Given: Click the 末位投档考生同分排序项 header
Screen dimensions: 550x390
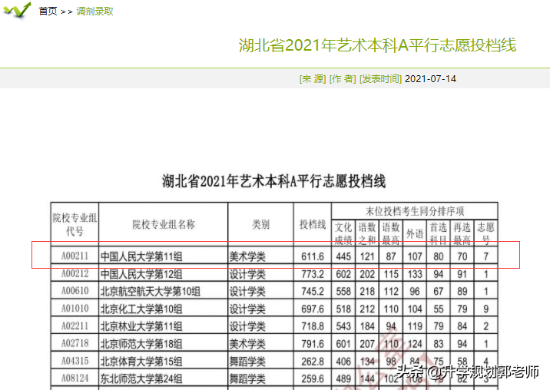Looking at the screenshot, I should pyautogui.click(x=415, y=211).
